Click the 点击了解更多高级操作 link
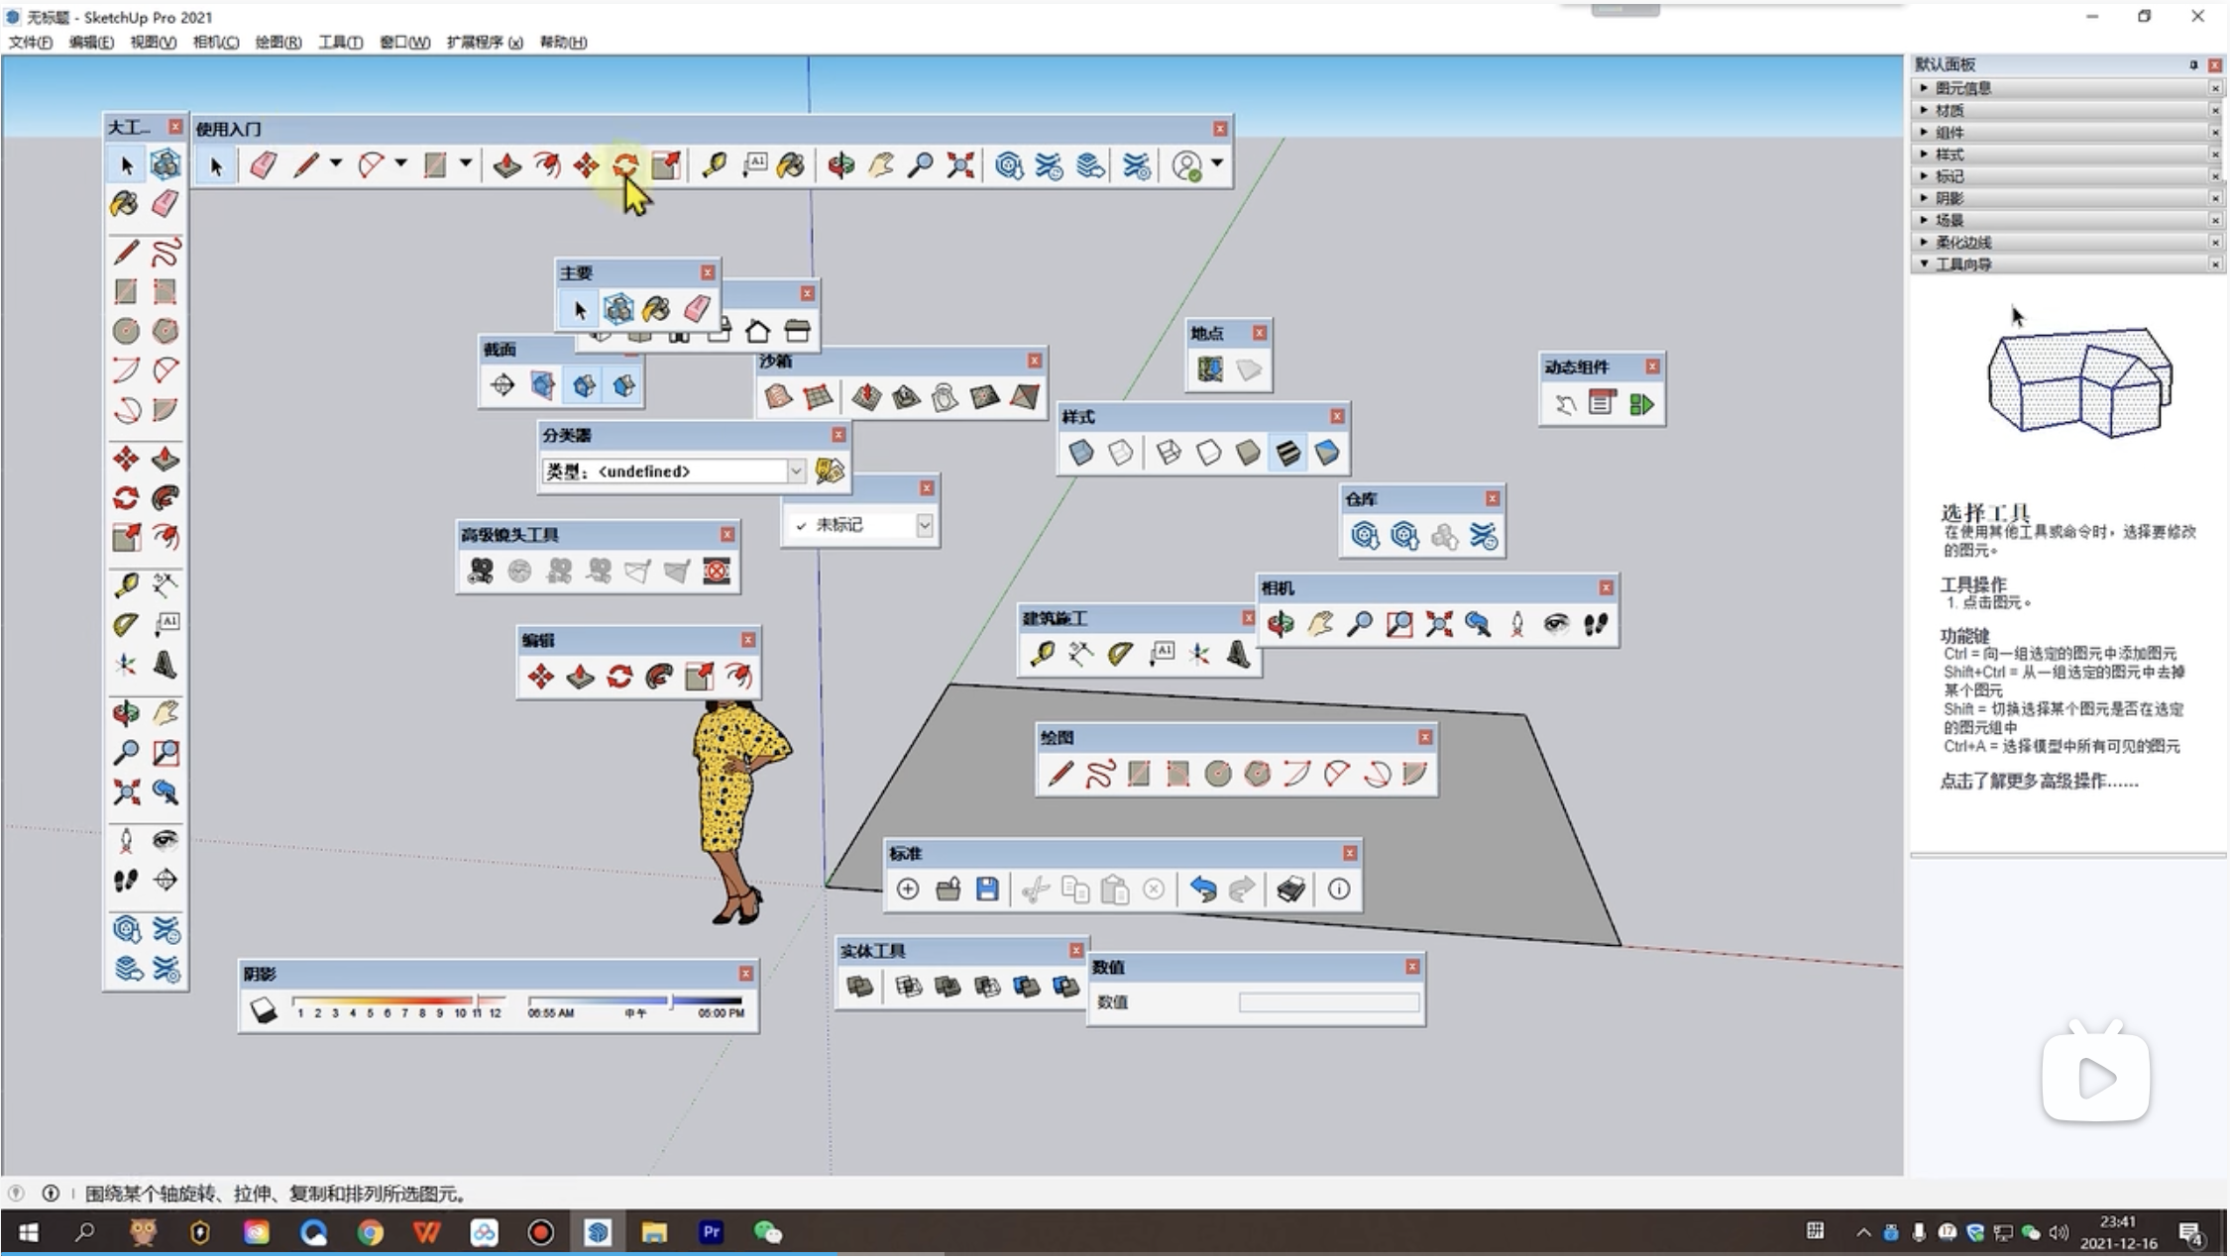This screenshot has width=2230, height=1260. (2038, 782)
